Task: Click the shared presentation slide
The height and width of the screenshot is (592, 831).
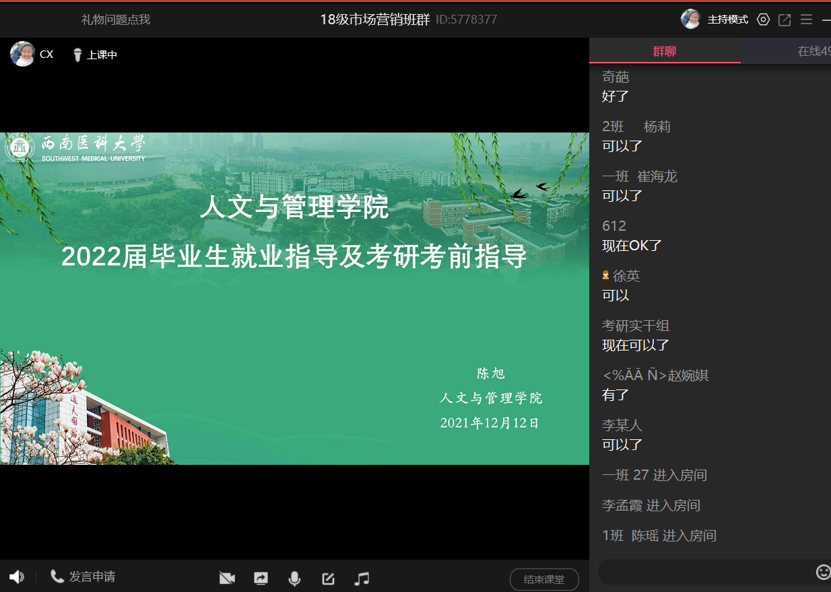Action: click(x=294, y=298)
